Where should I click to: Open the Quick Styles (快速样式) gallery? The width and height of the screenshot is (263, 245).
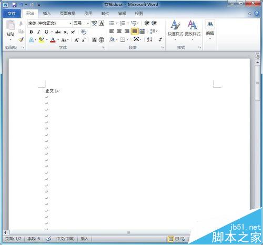(x=175, y=30)
